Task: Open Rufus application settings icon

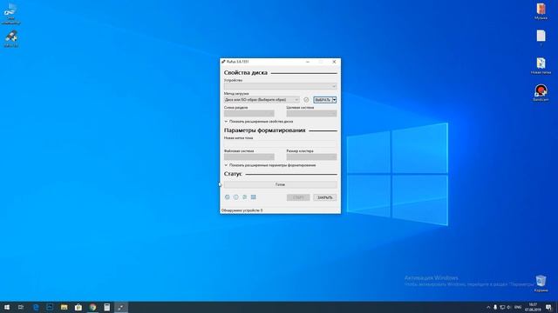Action: pyautogui.click(x=244, y=197)
